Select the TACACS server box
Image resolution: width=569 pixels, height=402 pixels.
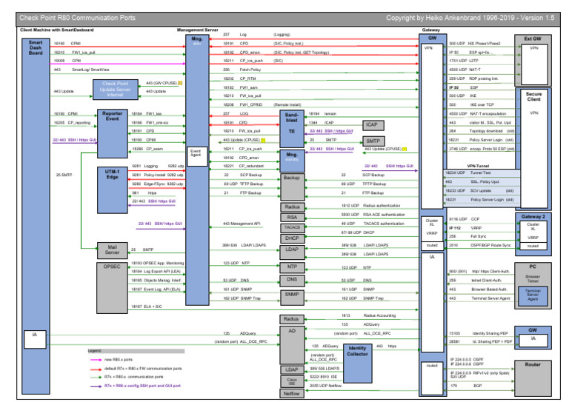[x=292, y=228]
